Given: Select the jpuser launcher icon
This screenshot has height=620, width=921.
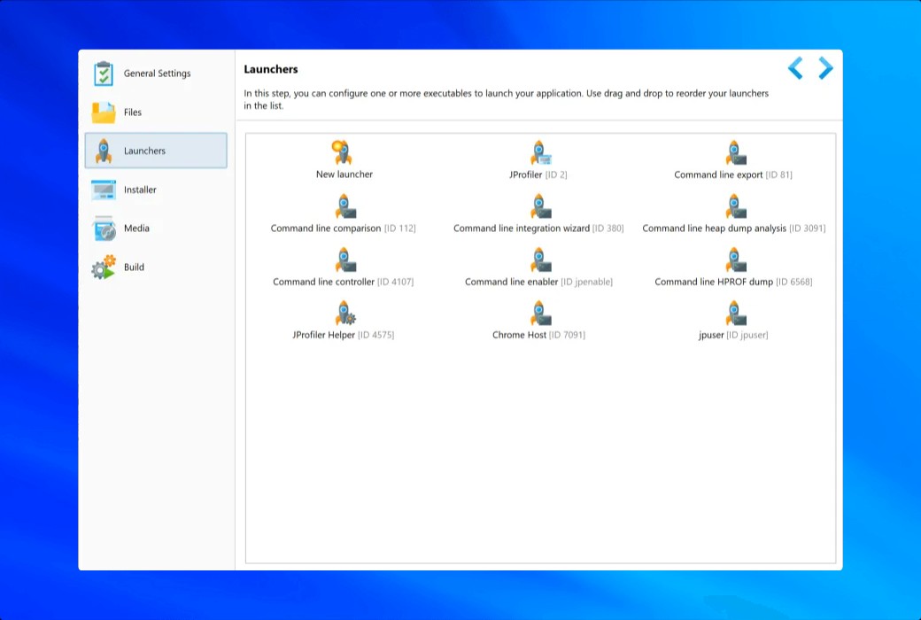Looking at the screenshot, I should pyautogui.click(x=735, y=314).
